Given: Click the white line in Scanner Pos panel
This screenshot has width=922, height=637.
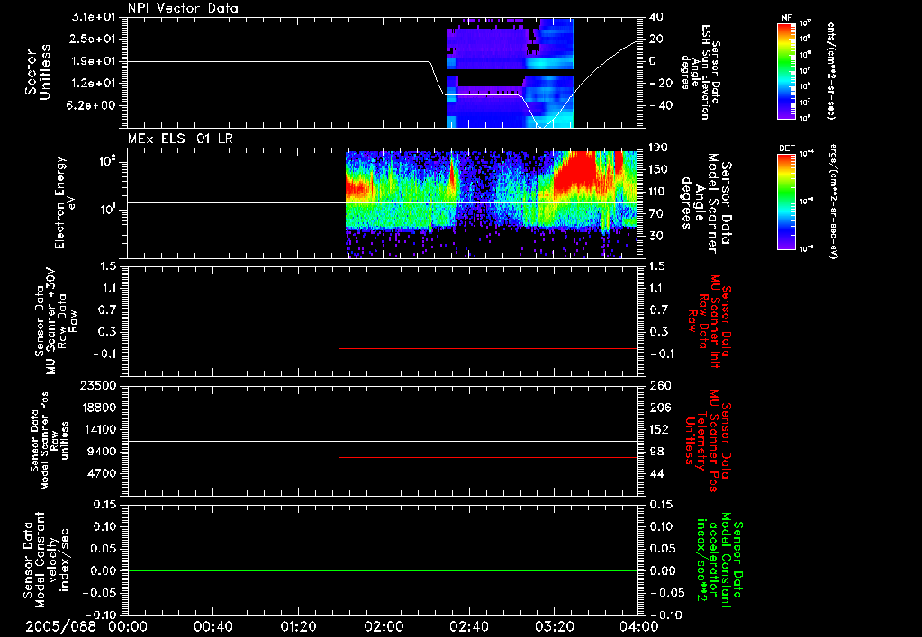Looking at the screenshot, I should tap(382, 441).
